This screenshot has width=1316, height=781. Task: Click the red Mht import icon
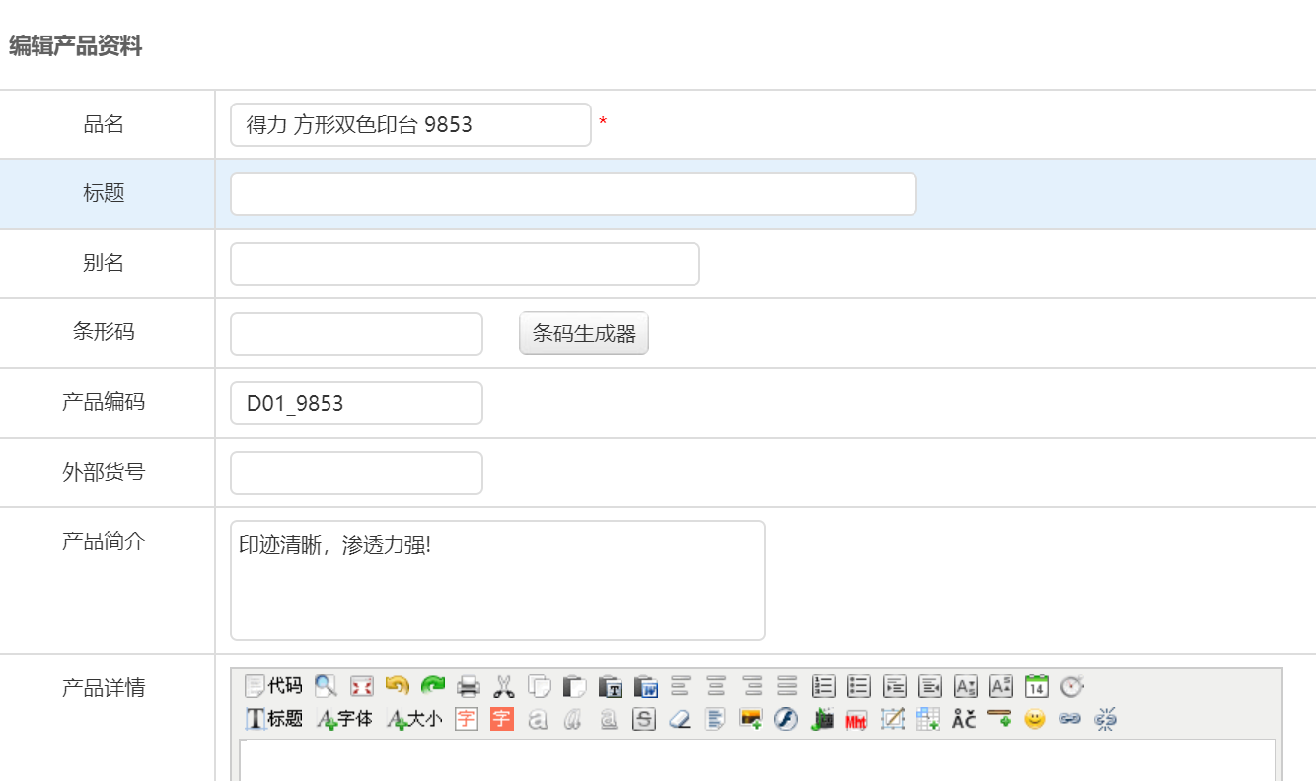coord(856,719)
